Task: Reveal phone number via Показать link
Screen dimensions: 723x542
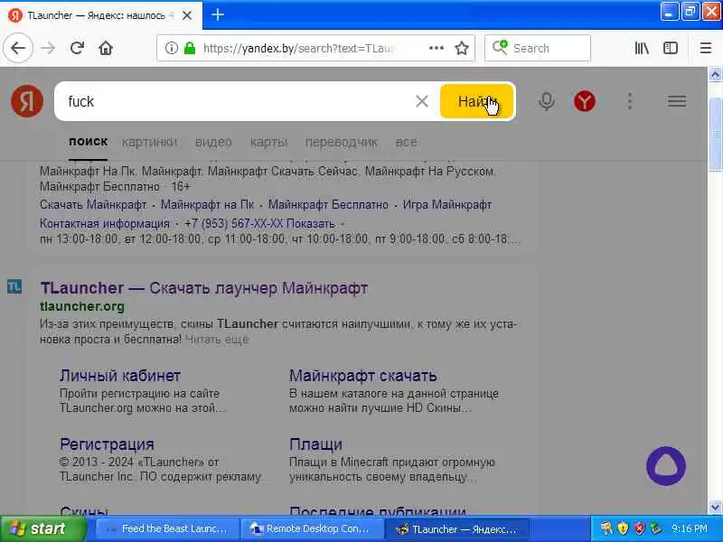Action: [x=310, y=223]
